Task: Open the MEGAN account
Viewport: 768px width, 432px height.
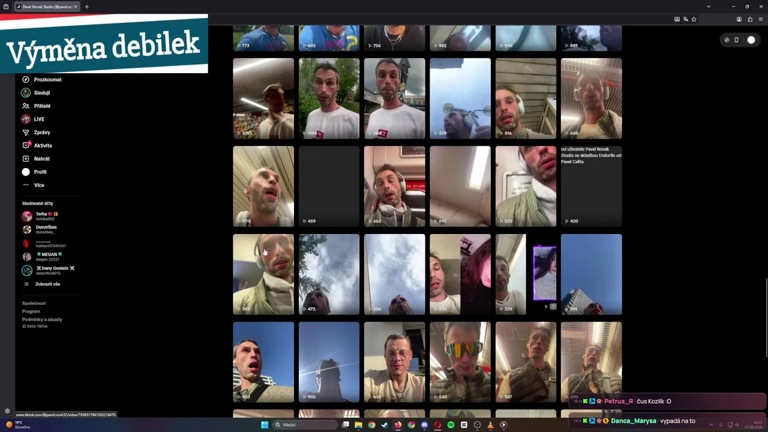Action: (x=43, y=256)
